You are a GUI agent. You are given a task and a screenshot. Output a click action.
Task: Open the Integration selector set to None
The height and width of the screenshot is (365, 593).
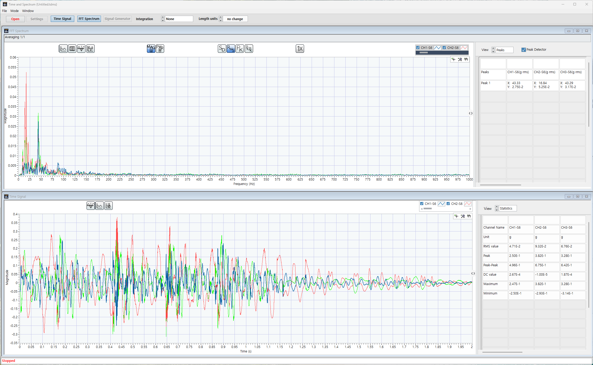click(x=179, y=19)
